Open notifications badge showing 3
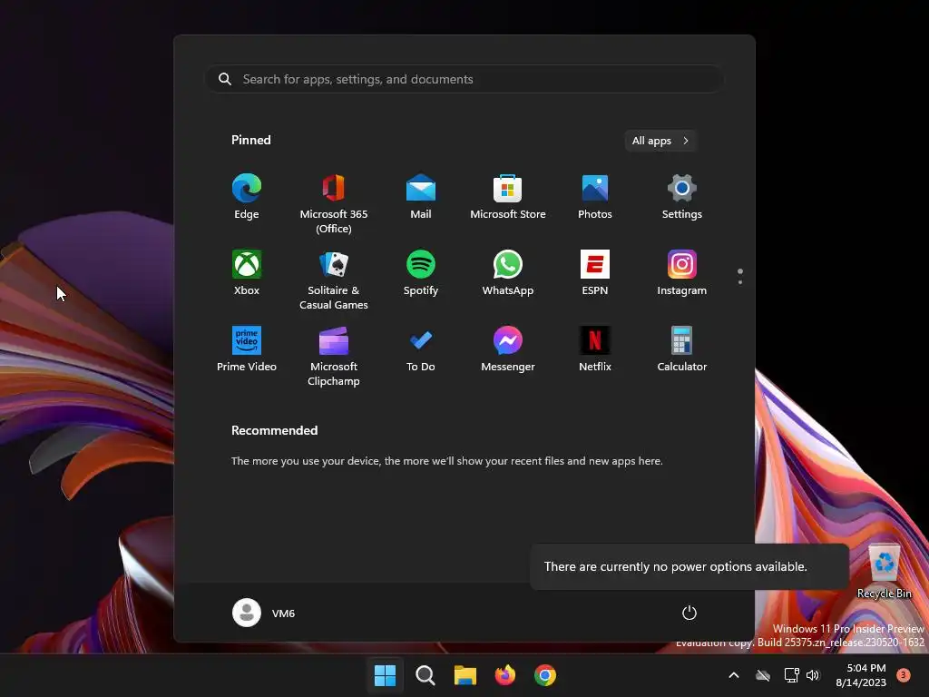Image resolution: width=929 pixels, height=697 pixels. pyautogui.click(x=903, y=675)
